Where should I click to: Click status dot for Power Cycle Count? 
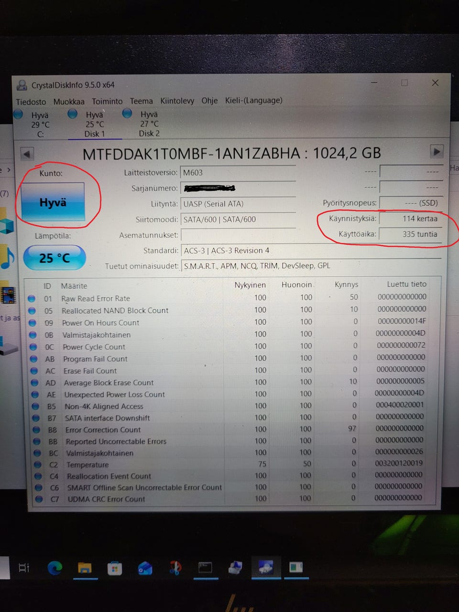(x=33, y=347)
